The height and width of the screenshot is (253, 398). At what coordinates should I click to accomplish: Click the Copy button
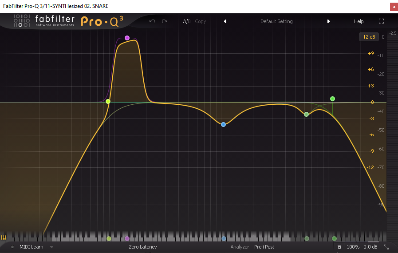click(200, 21)
